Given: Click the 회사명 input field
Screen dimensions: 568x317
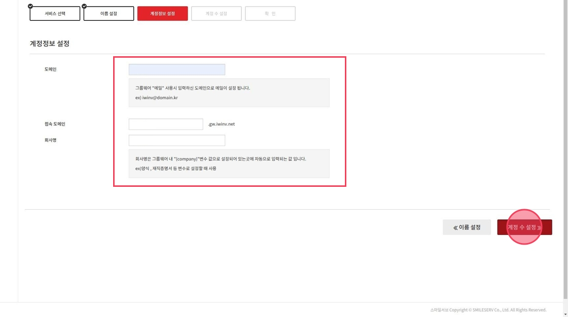Looking at the screenshot, I should tap(177, 140).
